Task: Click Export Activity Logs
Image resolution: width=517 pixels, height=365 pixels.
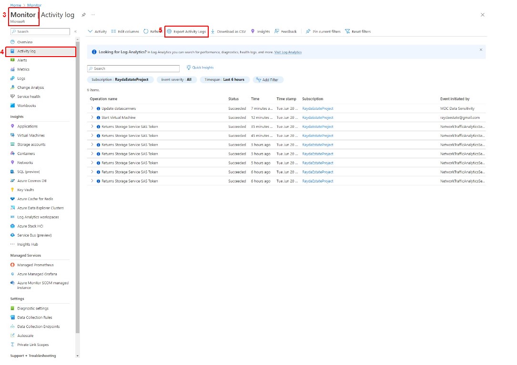Action: (186, 31)
